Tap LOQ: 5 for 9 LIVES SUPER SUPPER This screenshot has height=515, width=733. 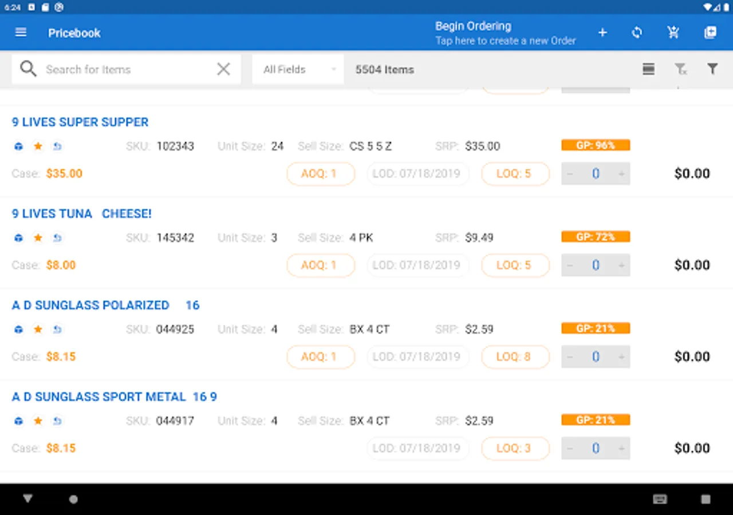tap(515, 173)
